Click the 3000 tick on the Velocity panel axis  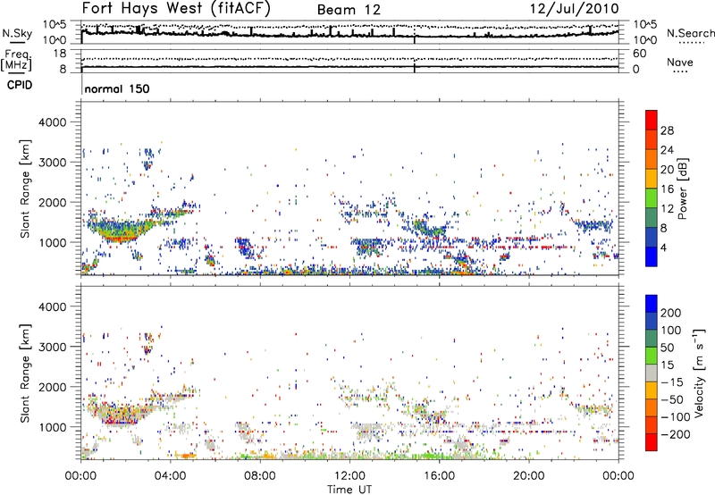click(53, 347)
